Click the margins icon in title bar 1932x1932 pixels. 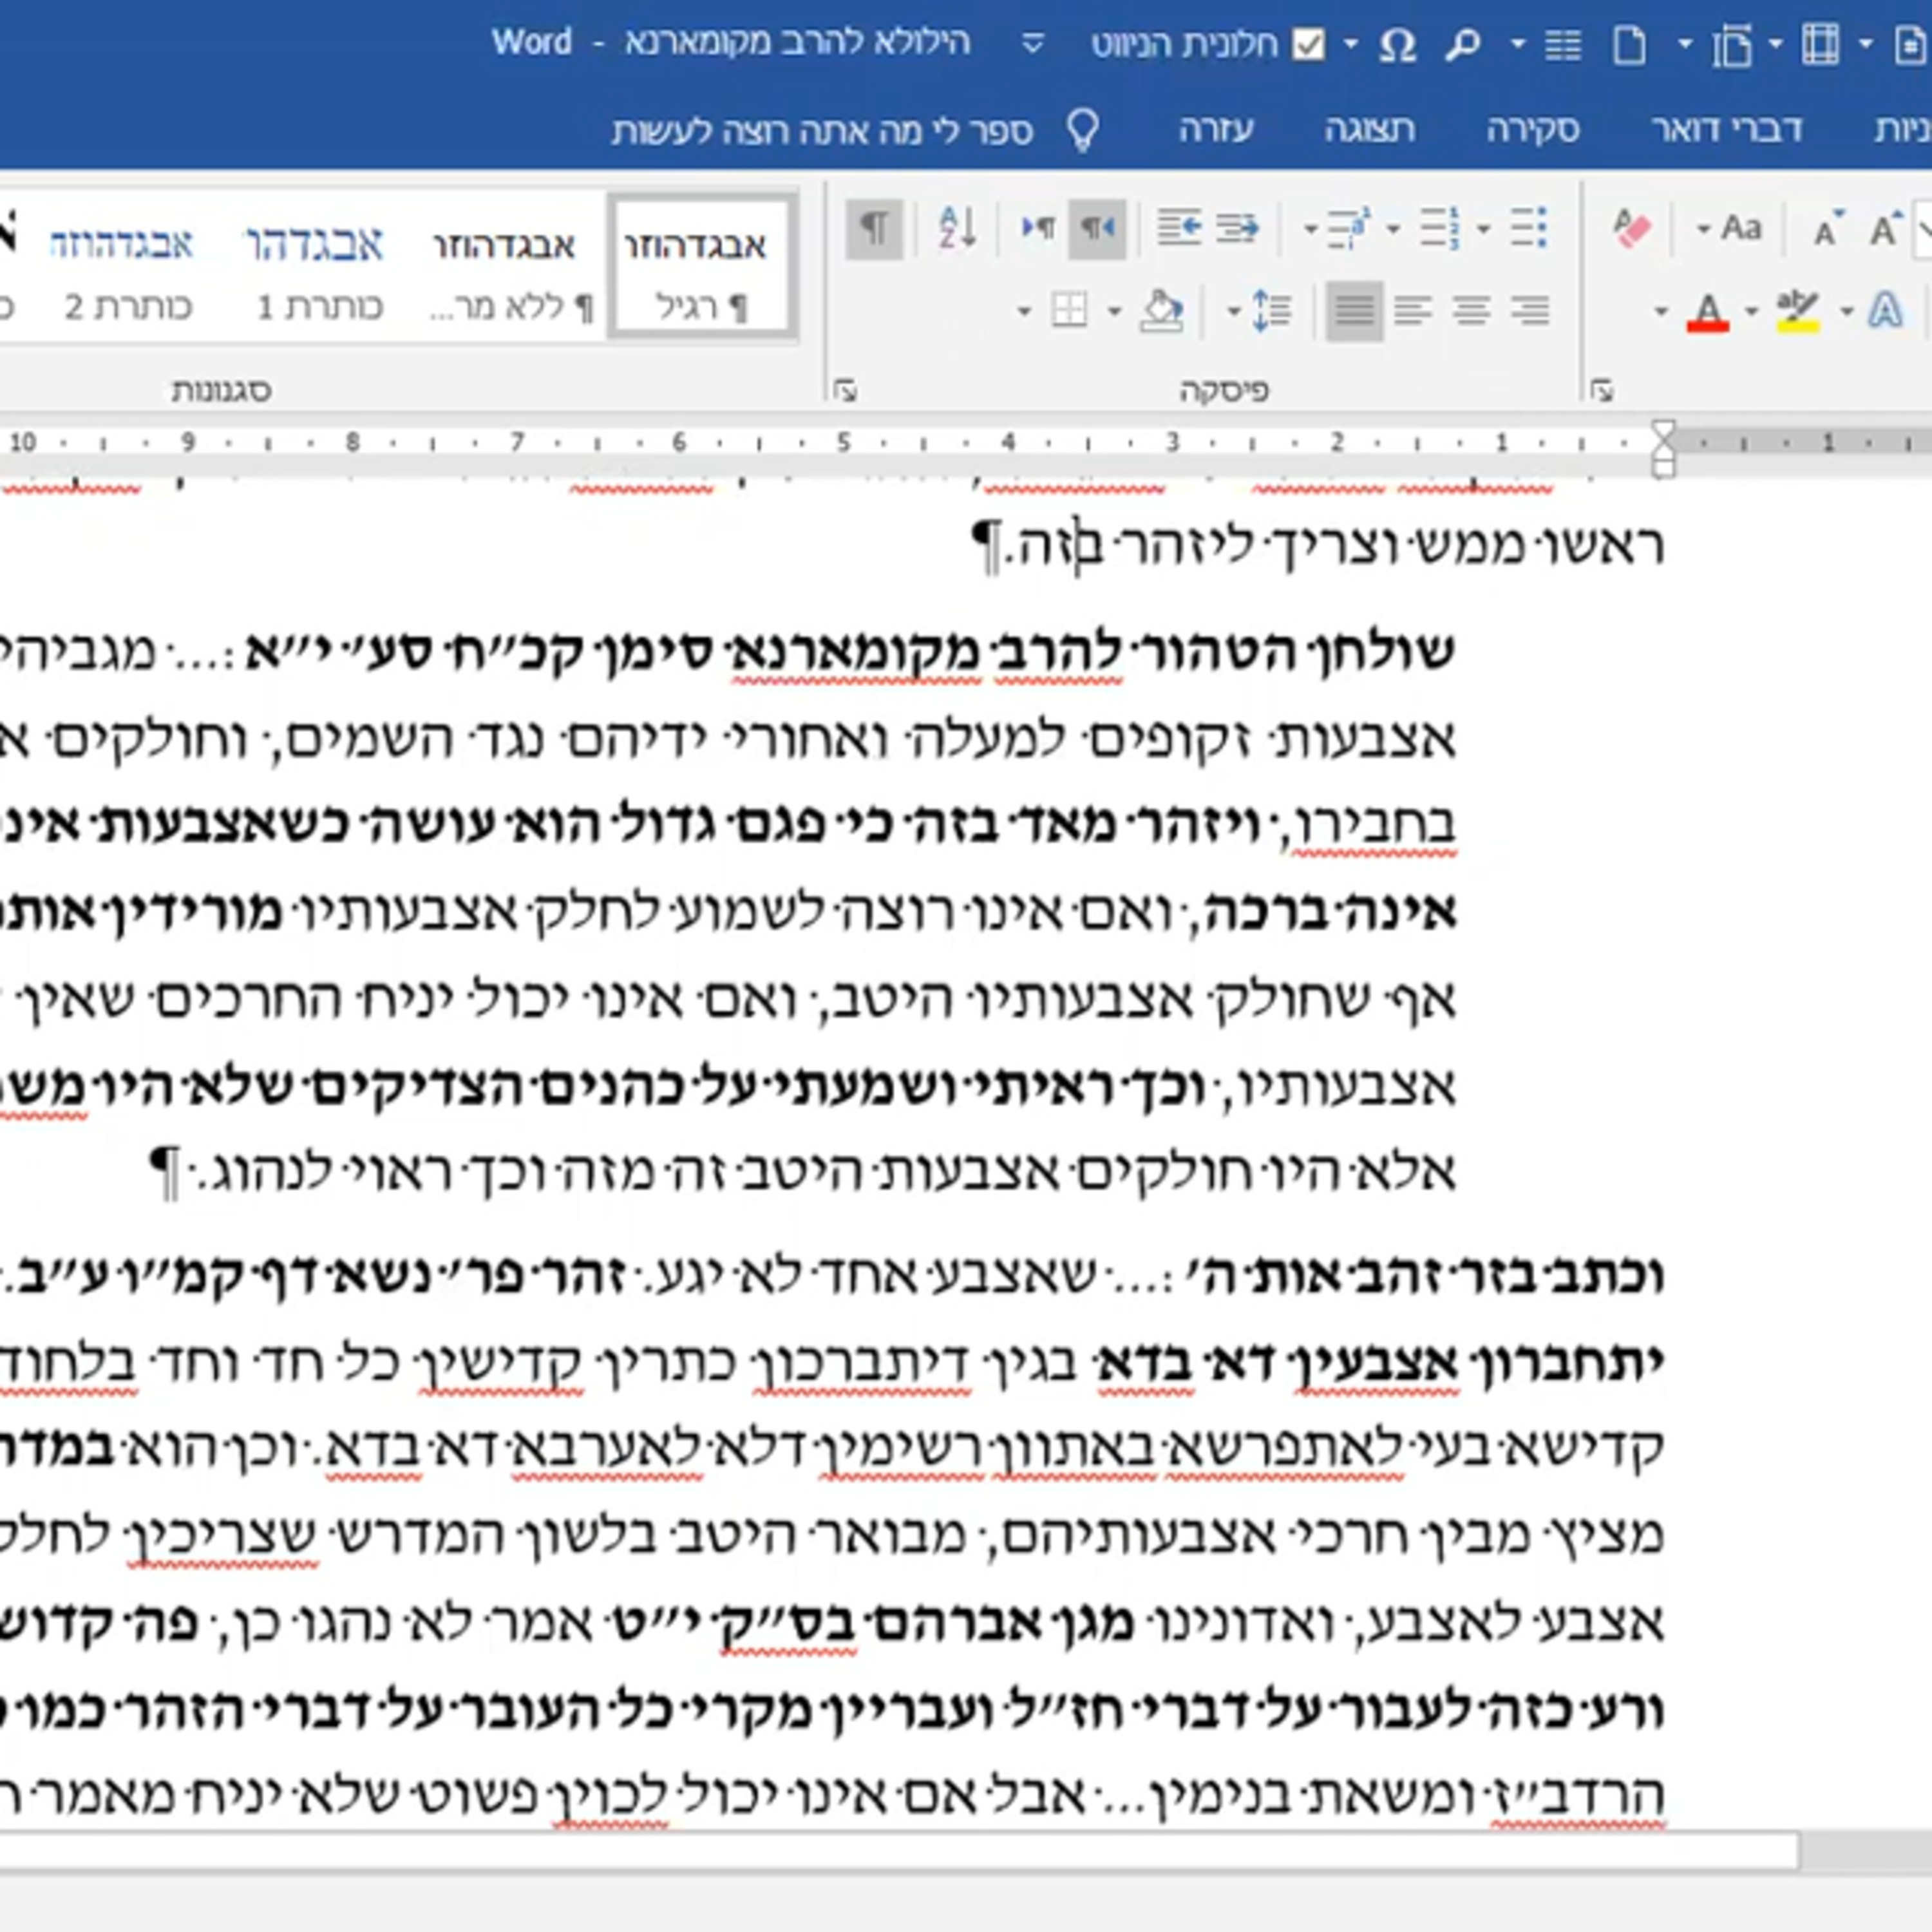click(1820, 44)
